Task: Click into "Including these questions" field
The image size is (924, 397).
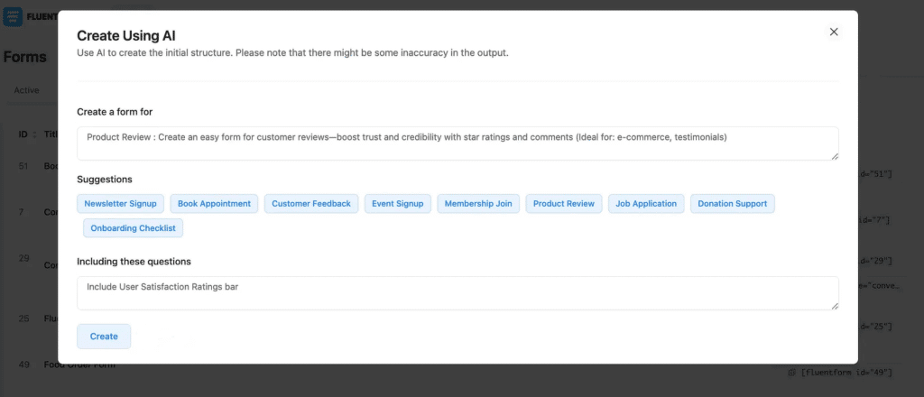Action: pos(451,292)
